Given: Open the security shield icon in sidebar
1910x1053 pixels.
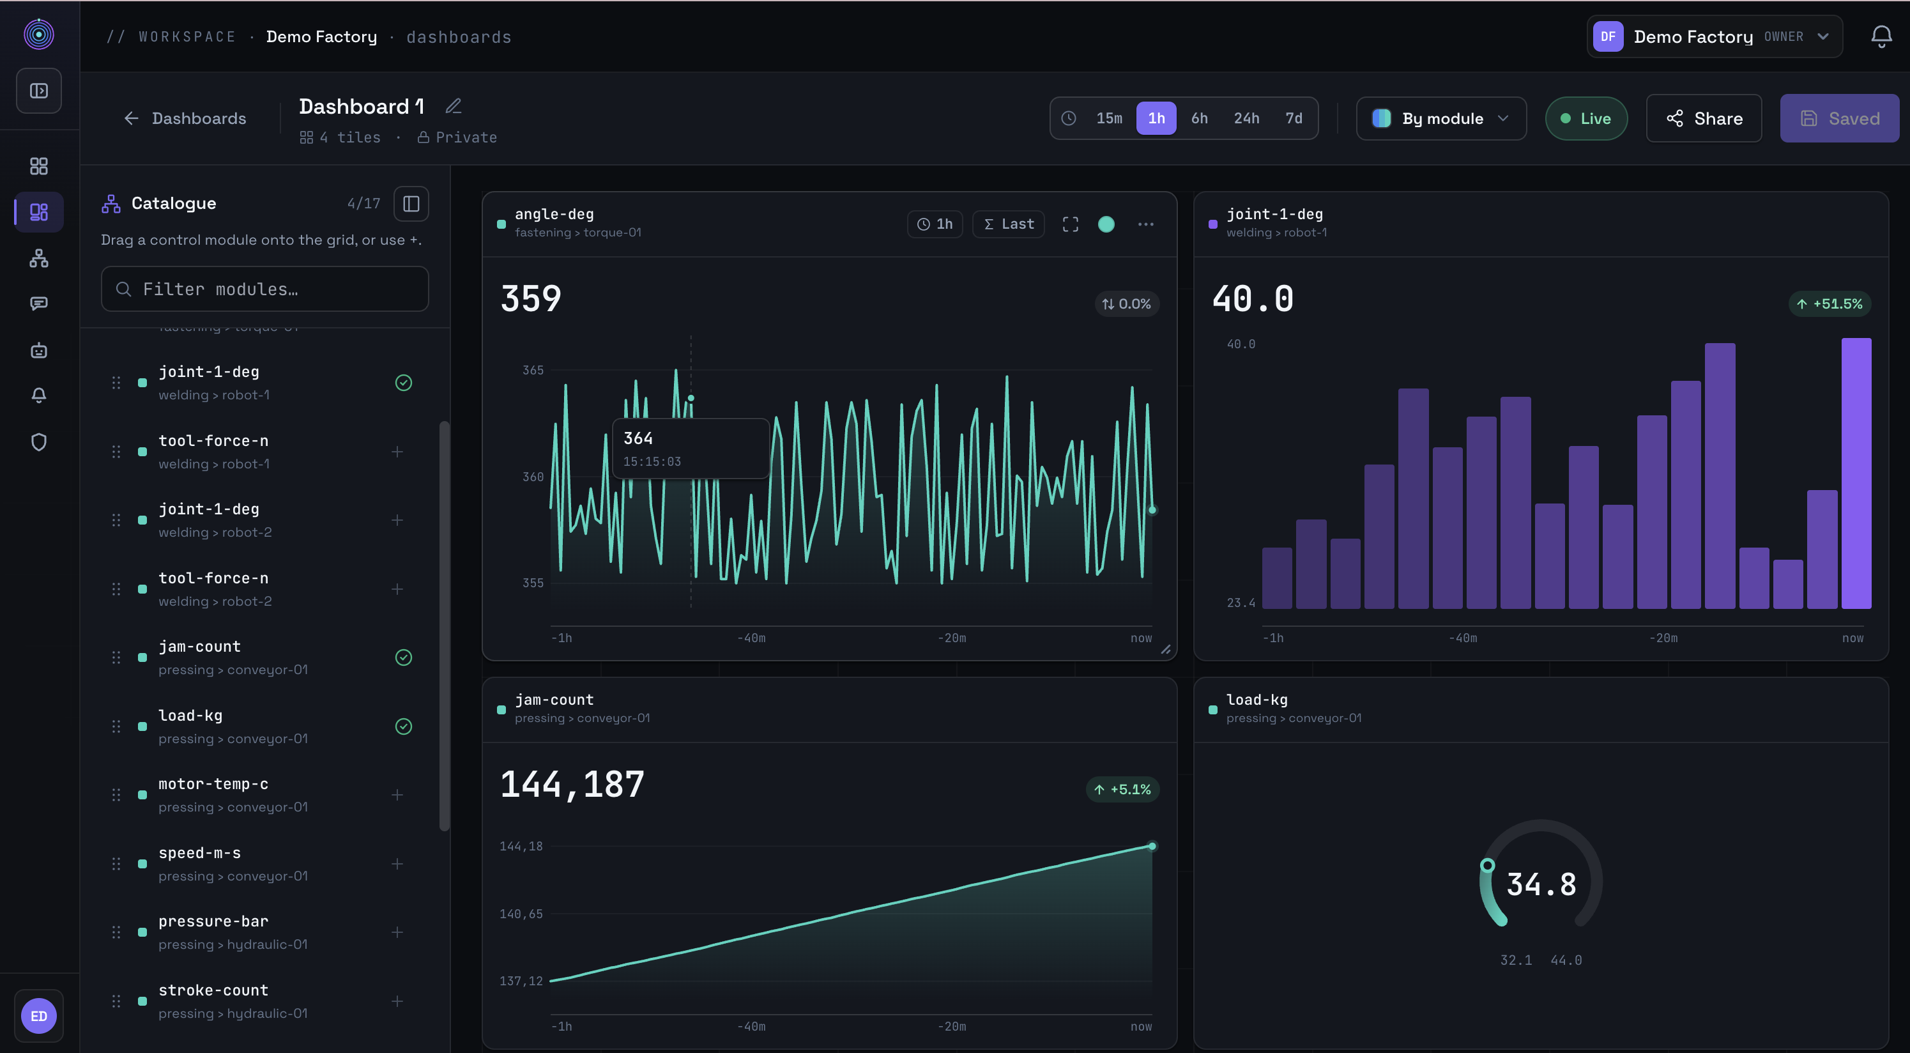Looking at the screenshot, I should pyautogui.click(x=38, y=442).
